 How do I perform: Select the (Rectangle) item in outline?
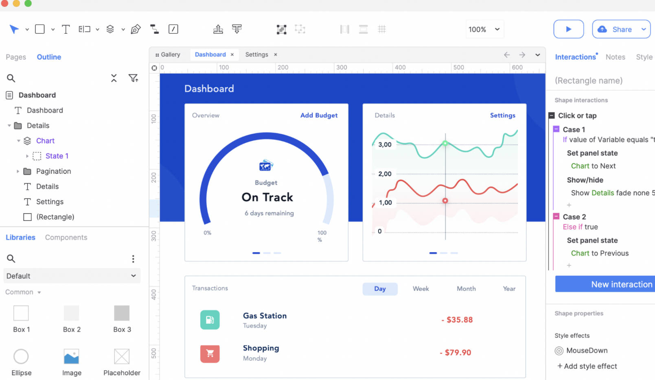pos(55,217)
